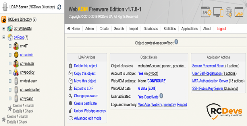Click the toggle icon for Advanced edit mode
Screen dimensions: 247x126
coord(71,118)
